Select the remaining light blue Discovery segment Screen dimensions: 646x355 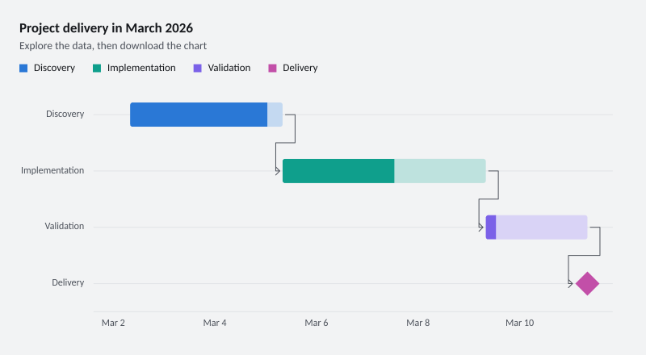[x=275, y=115]
